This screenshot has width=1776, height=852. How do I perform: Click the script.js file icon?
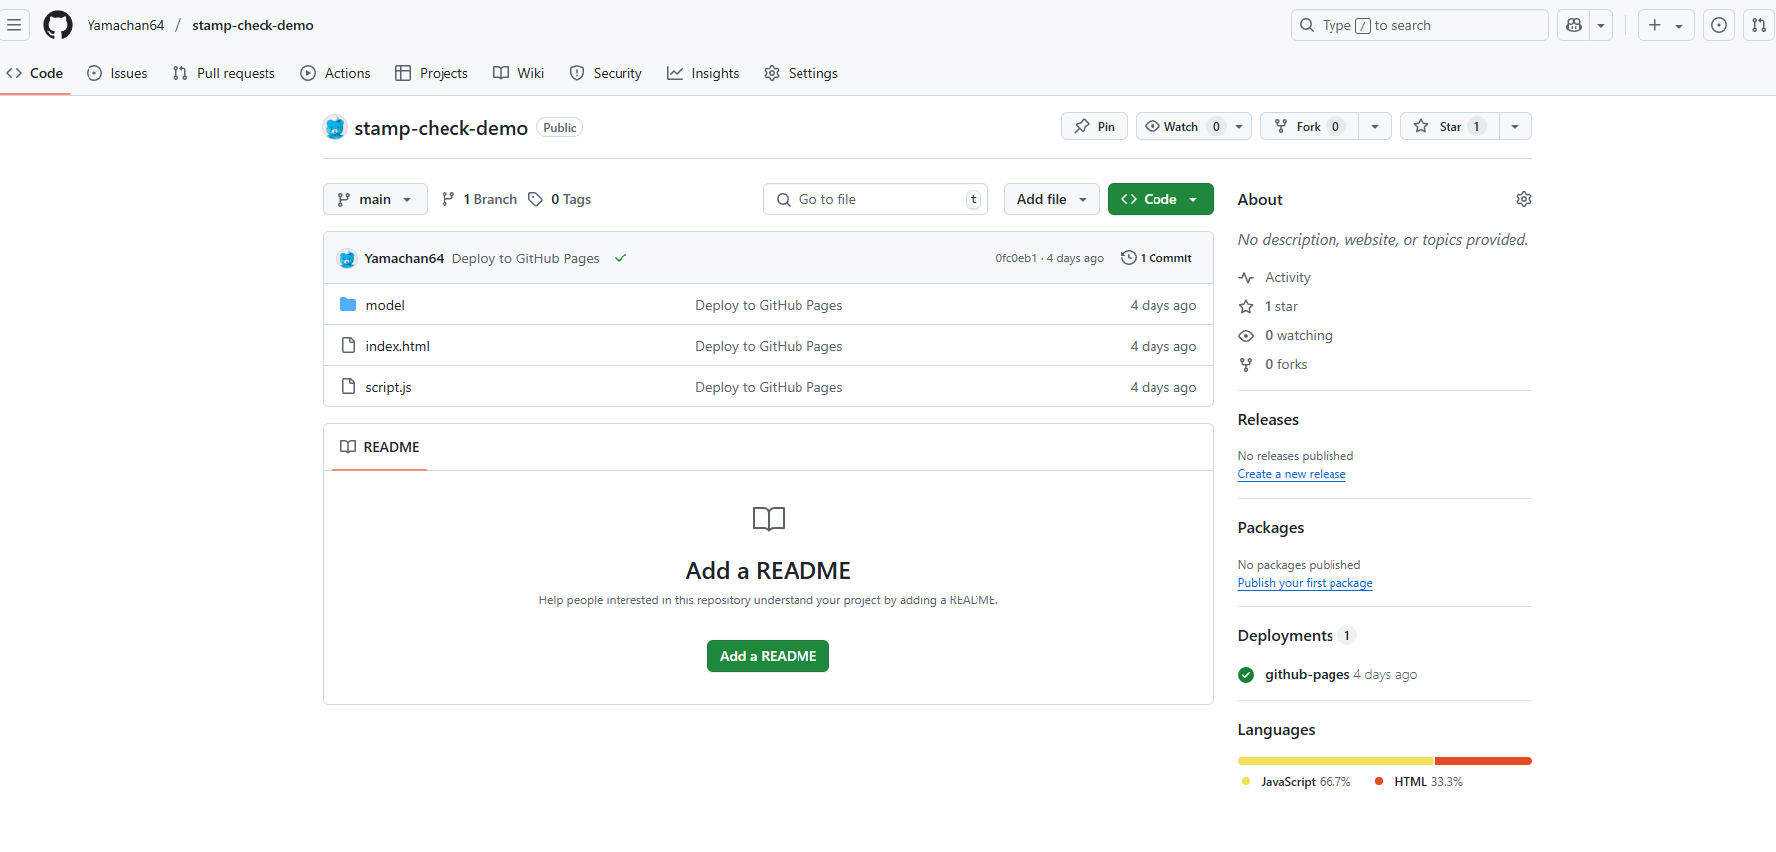click(x=348, y=386)
